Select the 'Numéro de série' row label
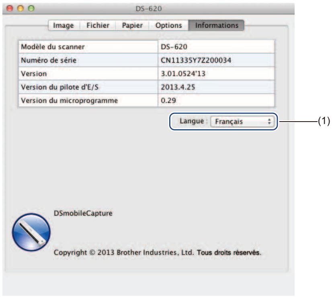The height and width of the screenshot is (297, 332). click(x=49, y=60)
